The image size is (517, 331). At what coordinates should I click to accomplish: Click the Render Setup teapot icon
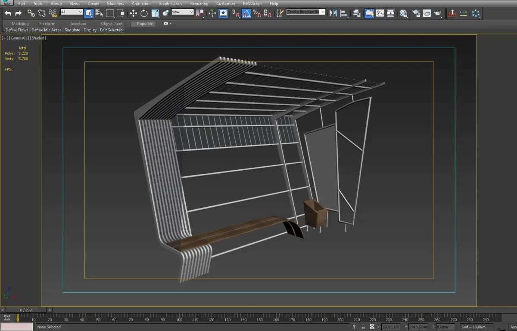point(416,13)
